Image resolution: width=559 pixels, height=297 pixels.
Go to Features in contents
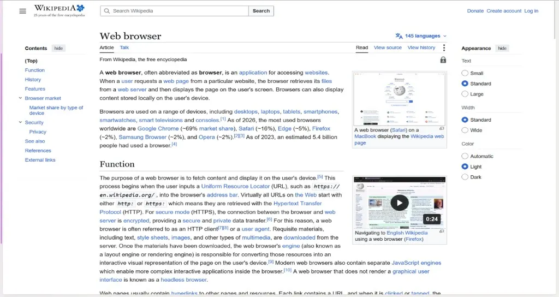click(35, 89)
